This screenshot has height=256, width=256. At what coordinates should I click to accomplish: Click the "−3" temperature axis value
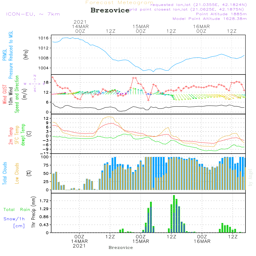(x=46, y=141)
